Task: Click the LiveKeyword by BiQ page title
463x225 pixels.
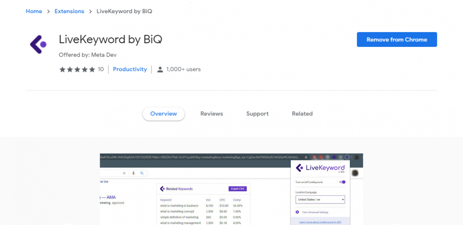Action: [x=110, y=40]
